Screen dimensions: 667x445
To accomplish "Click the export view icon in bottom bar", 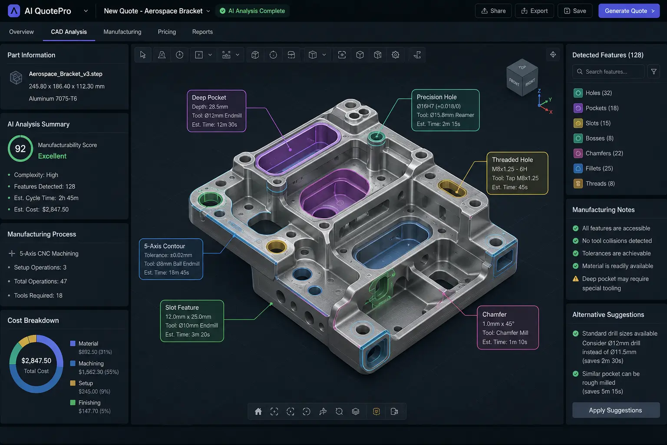I will click(394, 412).
